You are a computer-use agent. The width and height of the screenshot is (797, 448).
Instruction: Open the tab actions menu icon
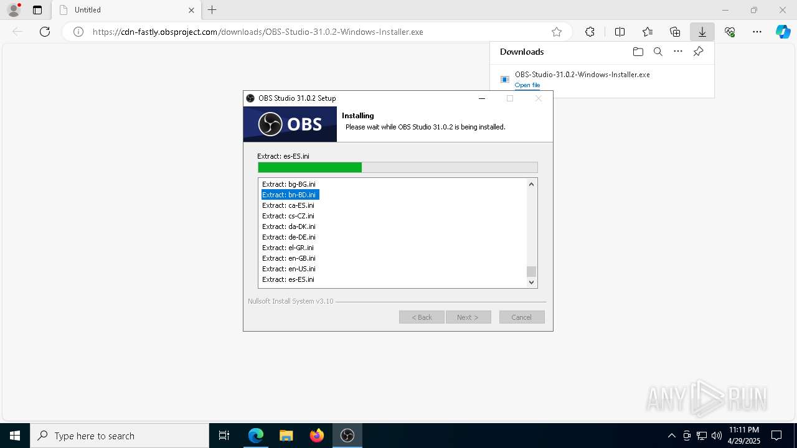click(x=37, y=10)
